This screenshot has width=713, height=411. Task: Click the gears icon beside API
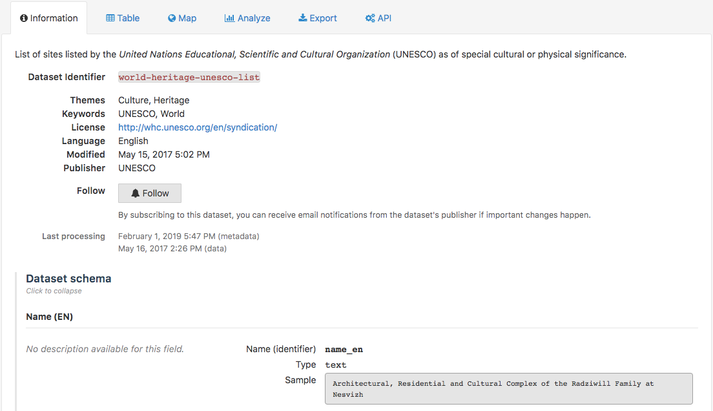(370, 18)
